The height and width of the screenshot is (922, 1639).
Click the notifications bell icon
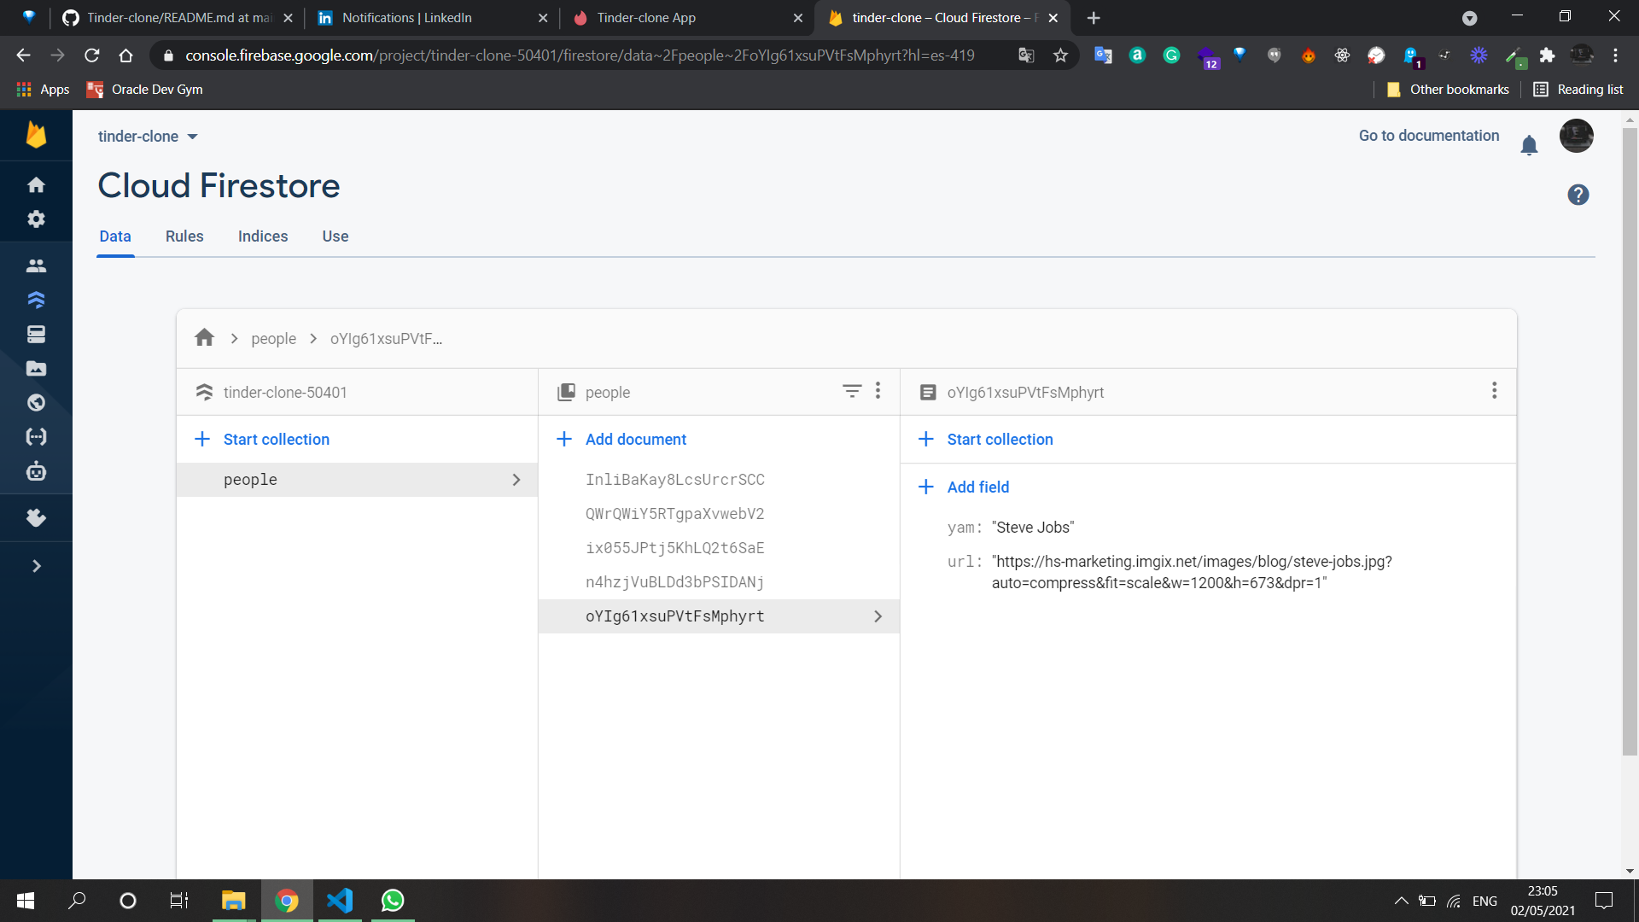(1529, 145)
